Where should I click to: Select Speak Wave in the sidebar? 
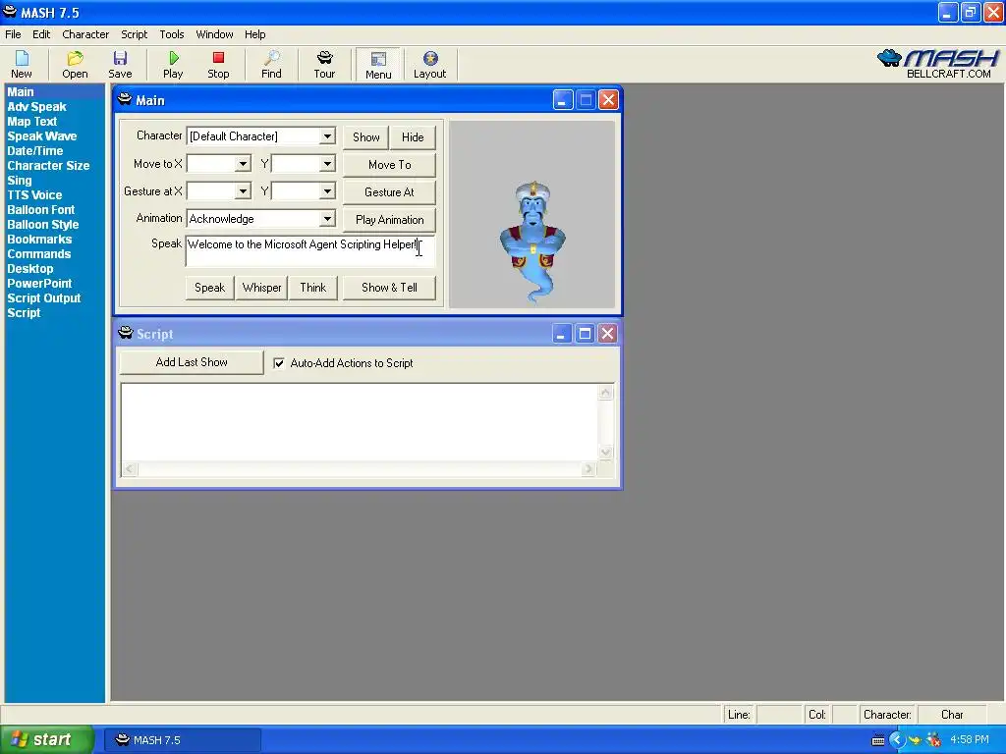click(x=41, y=136)
